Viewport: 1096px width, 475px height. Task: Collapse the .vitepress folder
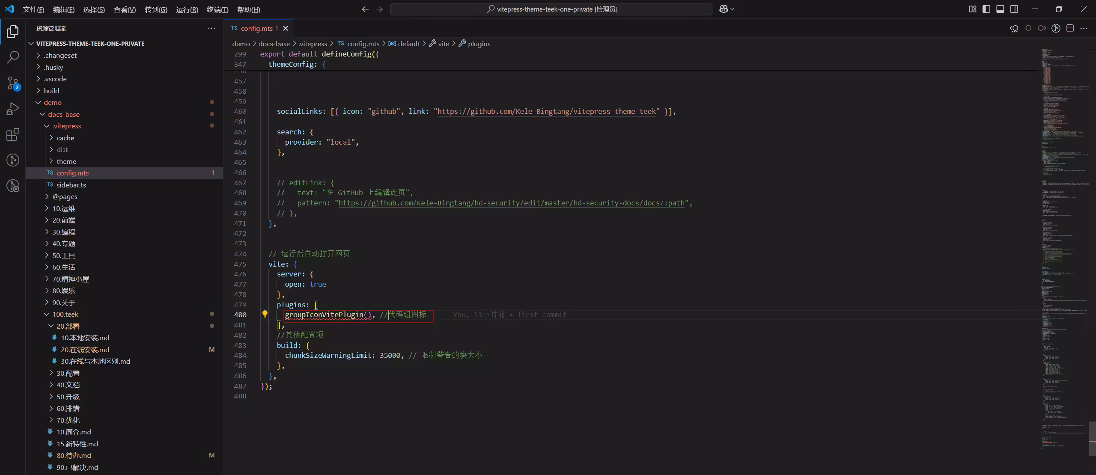click(x=125, y=126)
